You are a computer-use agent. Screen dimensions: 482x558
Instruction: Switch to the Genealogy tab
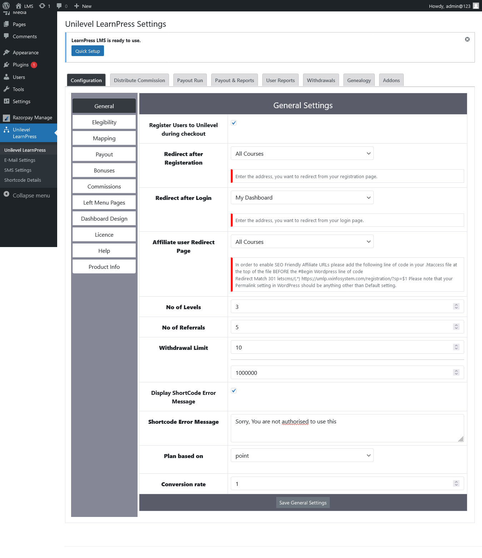(359, 80)
